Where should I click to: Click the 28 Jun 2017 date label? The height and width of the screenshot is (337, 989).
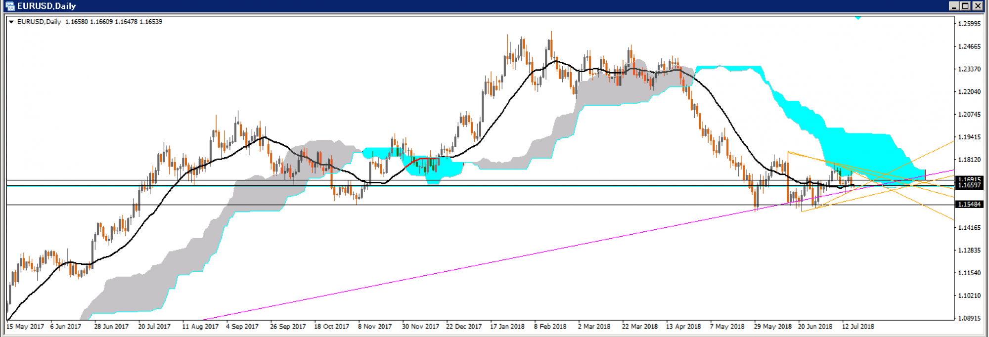click(x=111, y=327)
